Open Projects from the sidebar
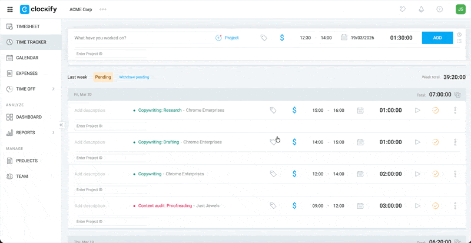This screenshot has height=243, width=471. pos(26,161)
